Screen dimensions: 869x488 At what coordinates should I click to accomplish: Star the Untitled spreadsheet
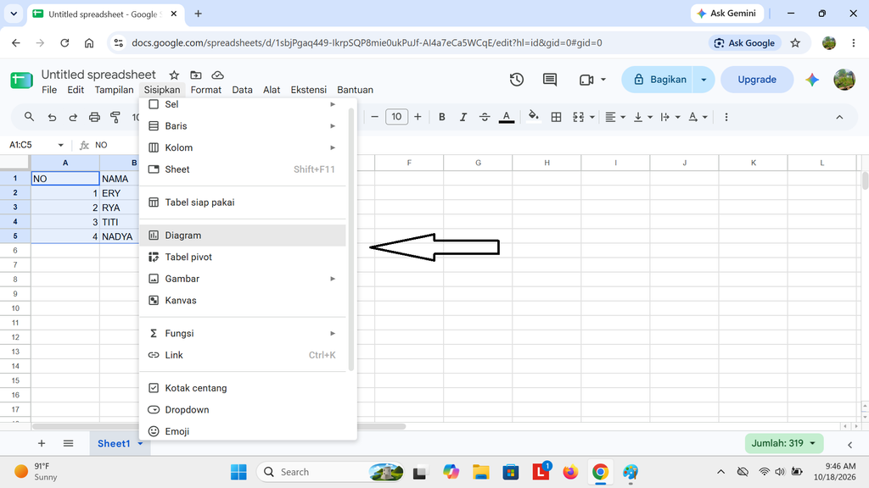[x=174, y=75]
